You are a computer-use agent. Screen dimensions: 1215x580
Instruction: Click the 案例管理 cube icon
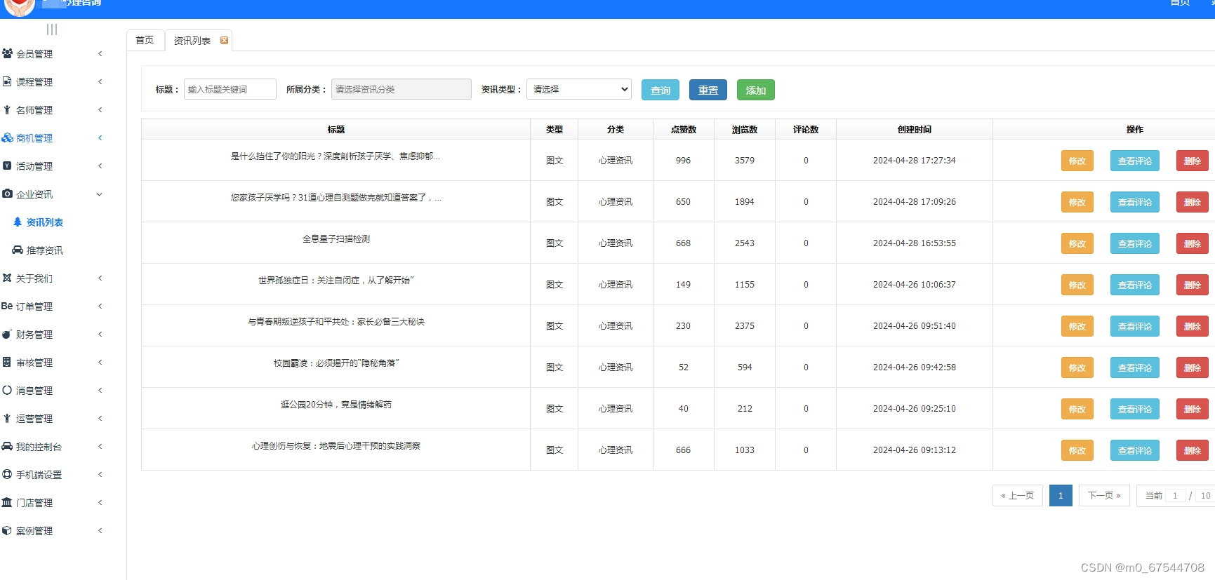pos(7,530)
